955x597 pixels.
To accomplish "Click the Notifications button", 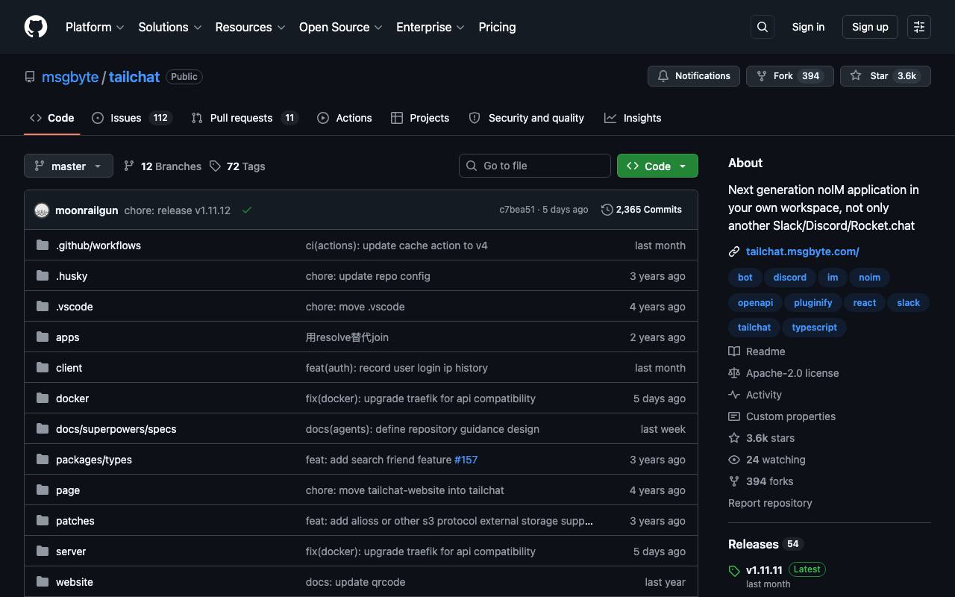I will click(694, 76).
